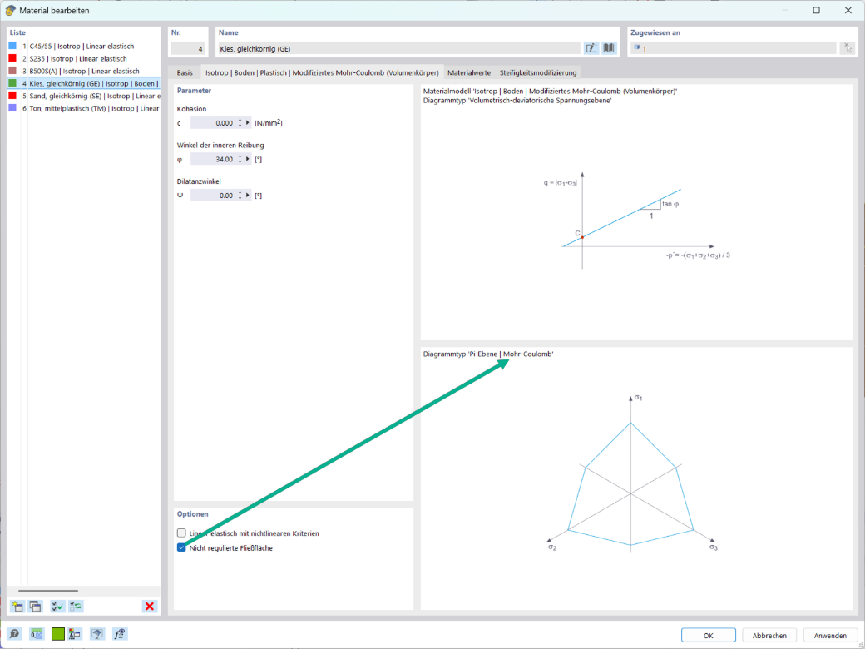Select the Modifiziertes Mohr-Coulomb tab

point(322,72)
